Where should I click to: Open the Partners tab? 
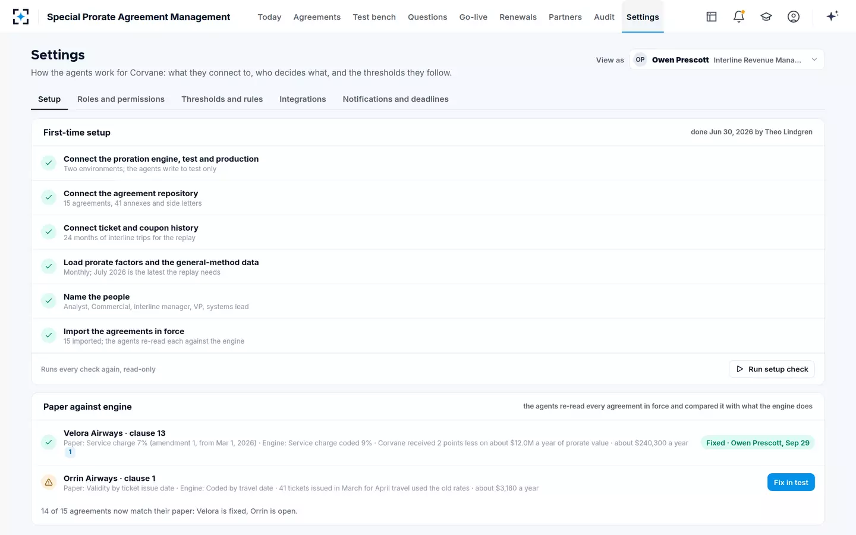pos(565,17)
